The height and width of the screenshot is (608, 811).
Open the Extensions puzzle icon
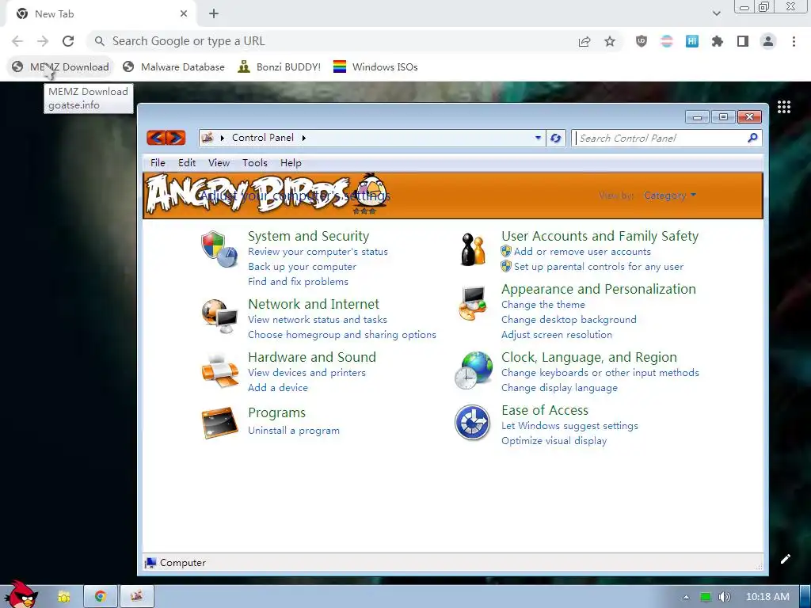718,41
